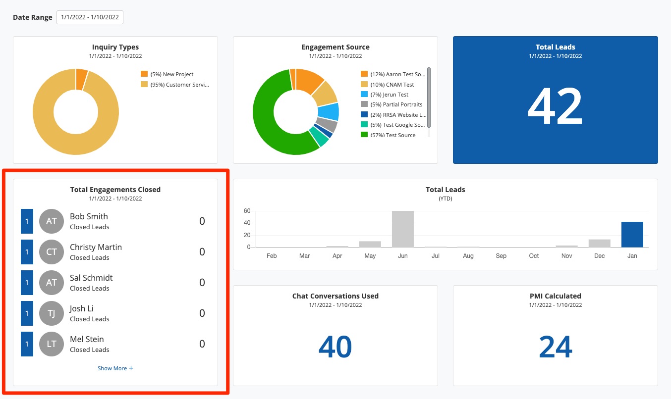Click the green Test Source legend swatch

coord(364,135)
